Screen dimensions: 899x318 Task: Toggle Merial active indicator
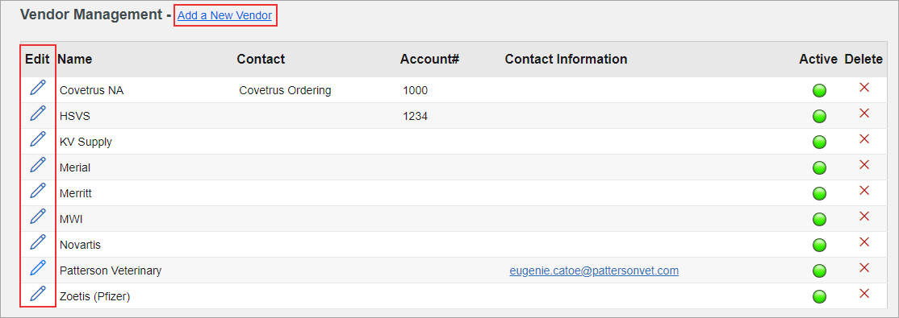[819, 167]
